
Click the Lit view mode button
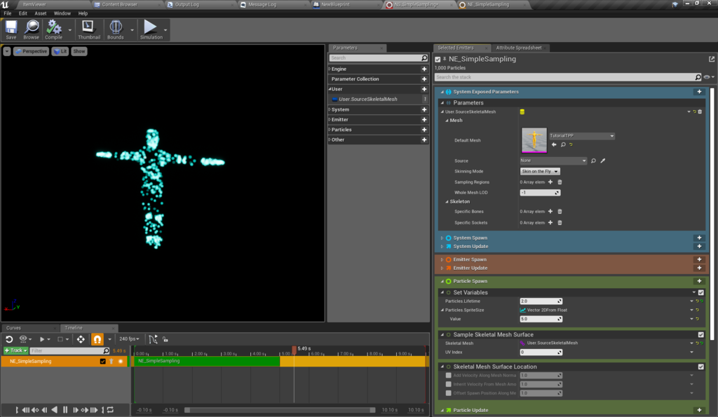pos(60,51)
